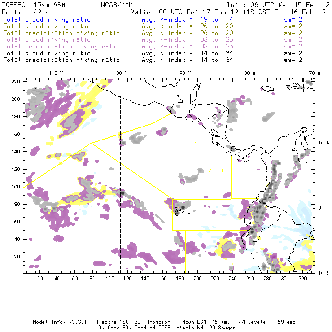The height and width of the screenshot is (332, 332).
Task: Click the yellow "C" marker on the map
Action: click(210, 170)
